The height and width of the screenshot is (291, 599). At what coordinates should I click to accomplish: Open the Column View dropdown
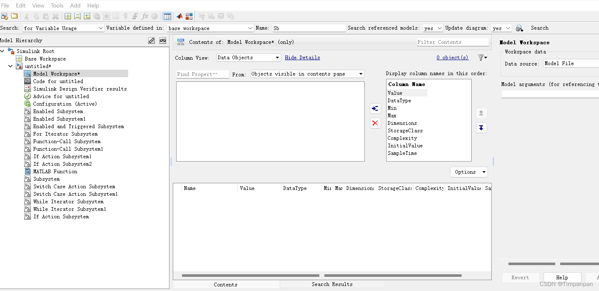(248, 57)
